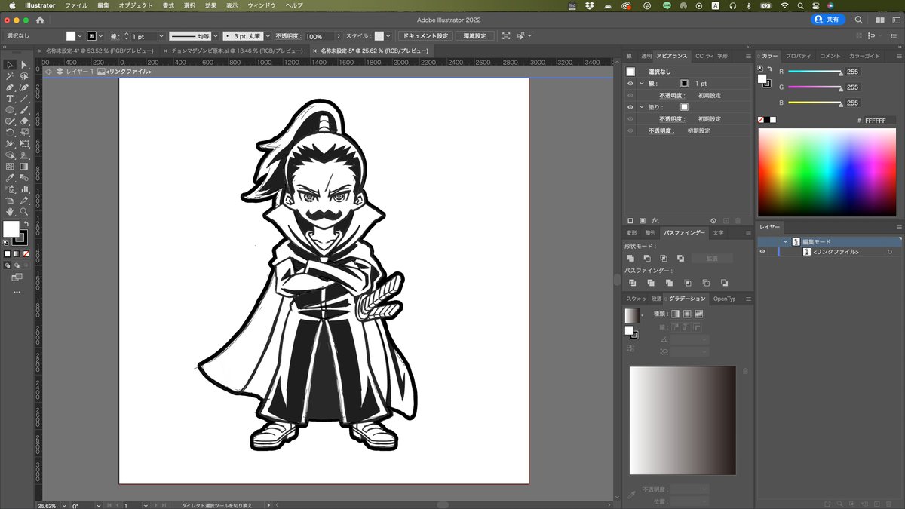
Task: Toggle visibility of the 塗り fill attribute
Action: pyautogui.click(x=630, y=107)
